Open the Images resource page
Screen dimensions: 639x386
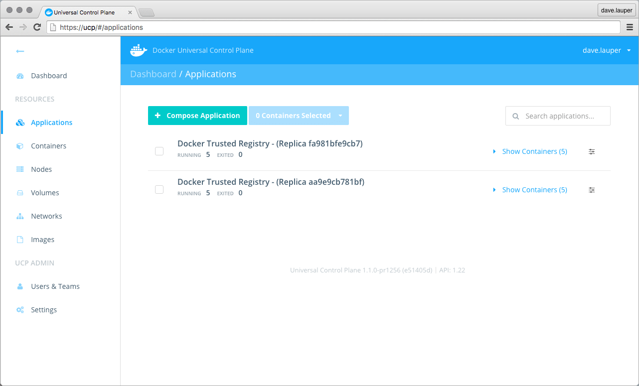pyautogui.click(x=43, y=239)
